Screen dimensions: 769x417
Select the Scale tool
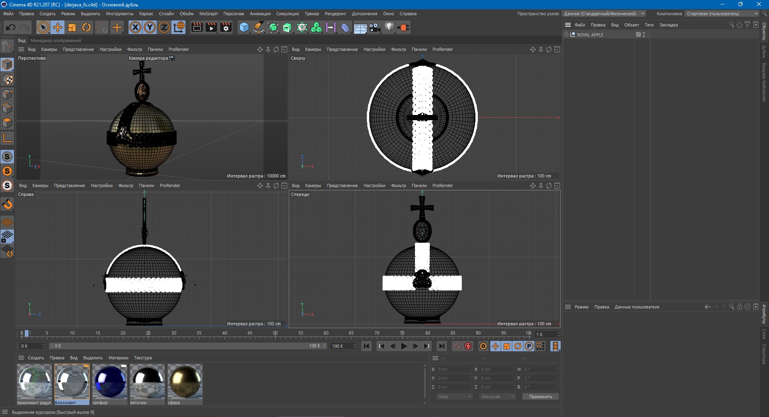click(72, 27)
